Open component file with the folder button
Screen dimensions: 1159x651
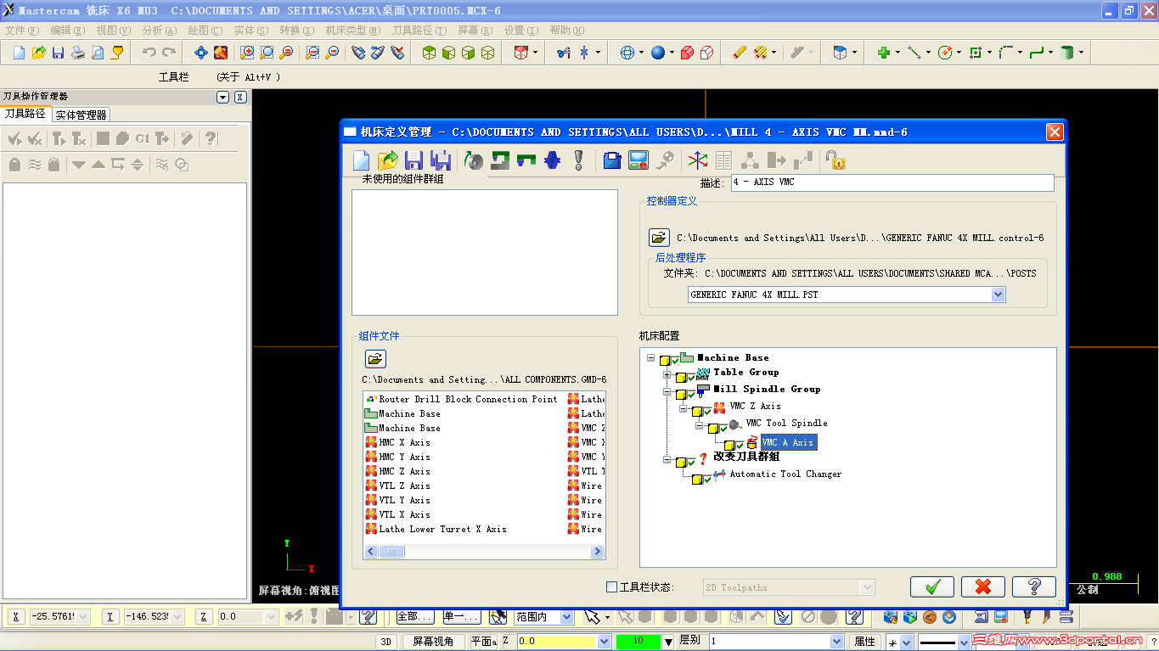click(375, 359)
